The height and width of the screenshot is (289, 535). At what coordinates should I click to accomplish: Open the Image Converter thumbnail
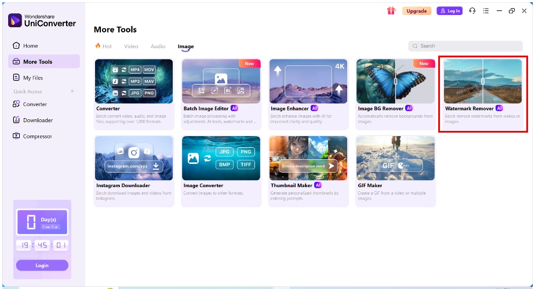click(x=221, y=158)
